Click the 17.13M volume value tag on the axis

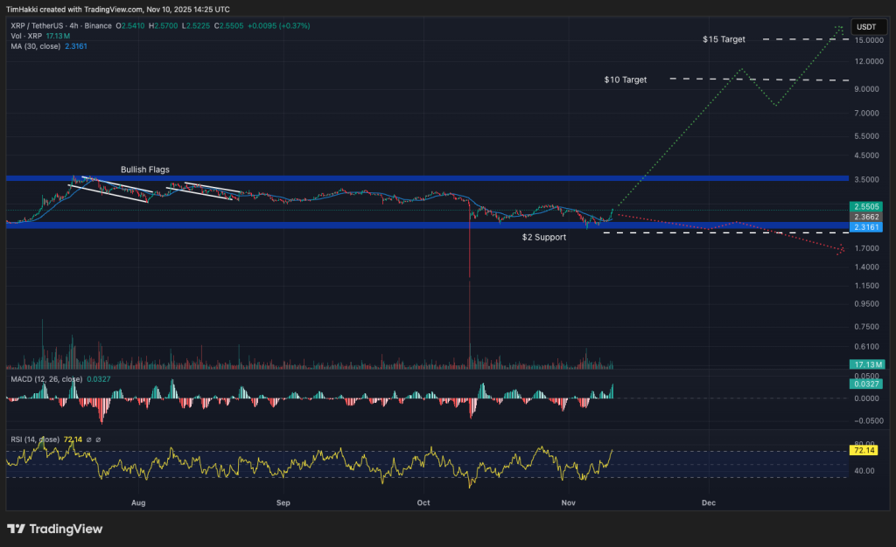point(867,364)
